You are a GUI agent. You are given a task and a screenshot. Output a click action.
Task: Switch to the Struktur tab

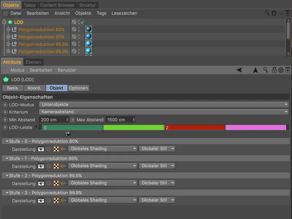click(x=88, y=5)
